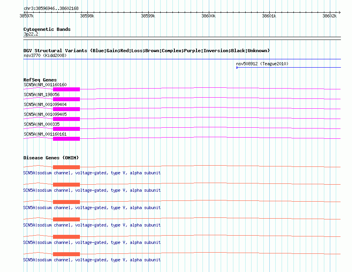
Task: Click the magenta exon of NM_001099405
Action: pos(66,119)
